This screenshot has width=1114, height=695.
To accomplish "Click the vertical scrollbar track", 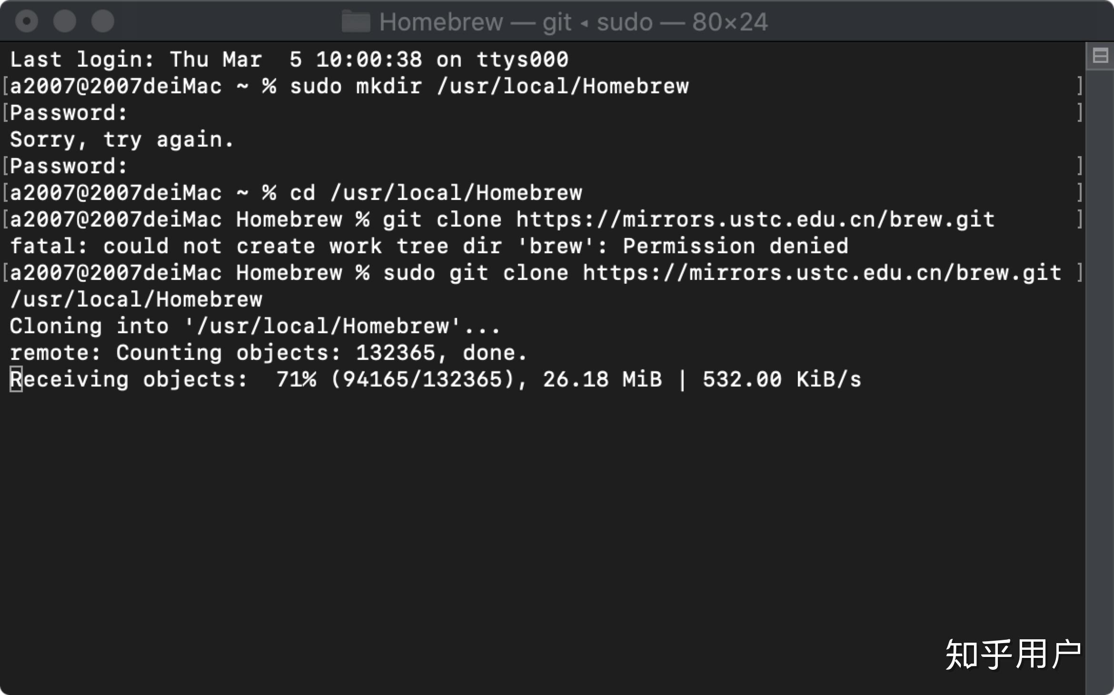I will [1099, 381].
